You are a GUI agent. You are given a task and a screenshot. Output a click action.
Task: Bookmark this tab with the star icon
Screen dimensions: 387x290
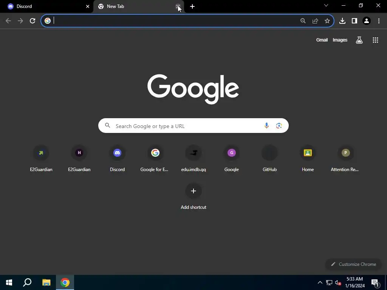(327, 21)
